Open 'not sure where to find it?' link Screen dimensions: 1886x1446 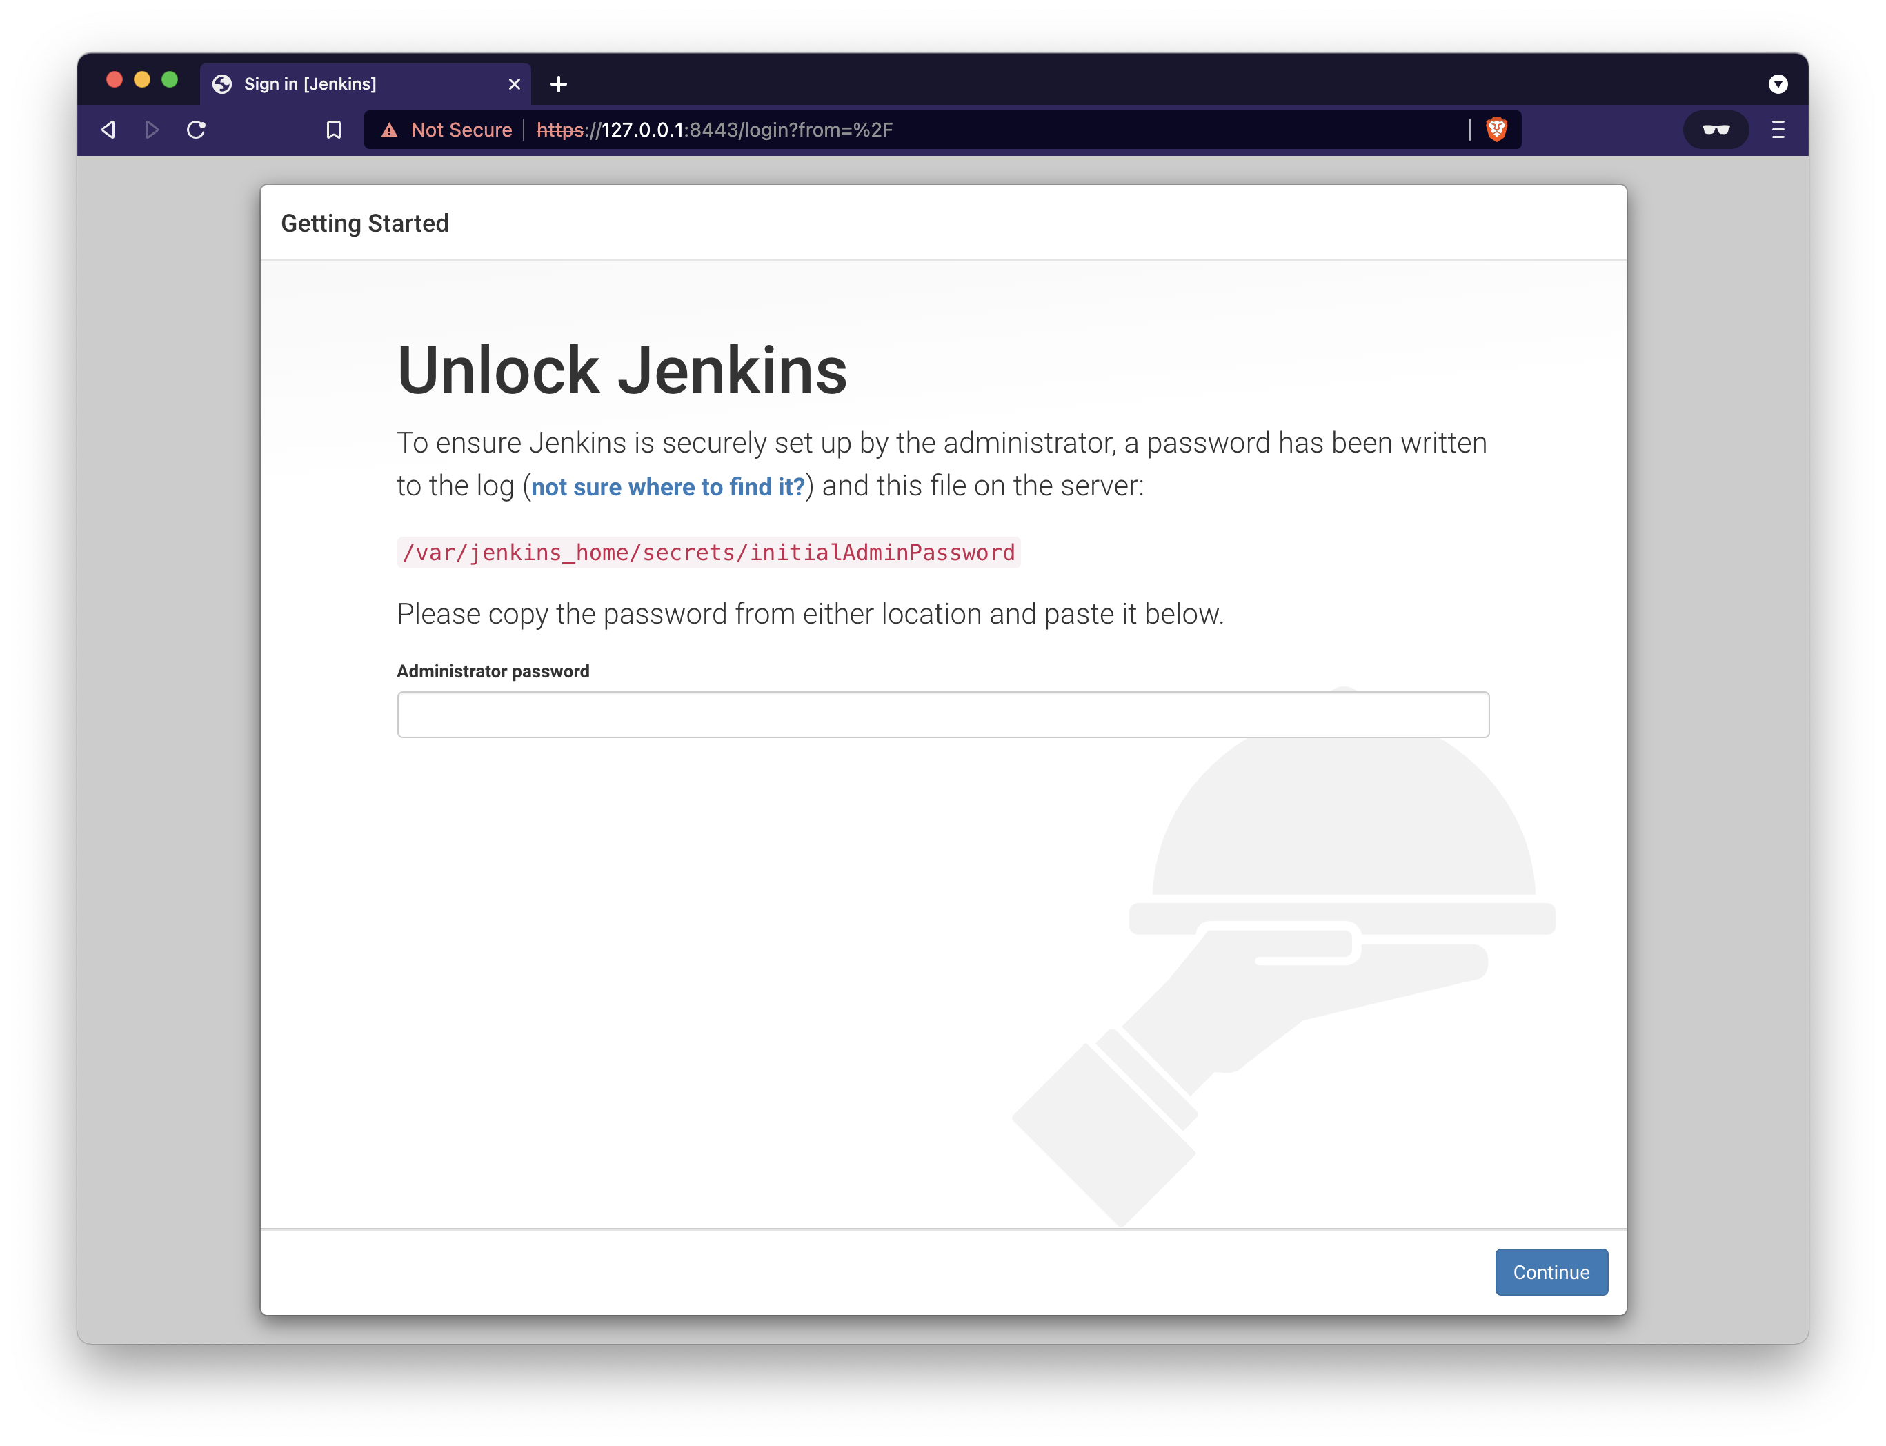[x=668, y=487]
